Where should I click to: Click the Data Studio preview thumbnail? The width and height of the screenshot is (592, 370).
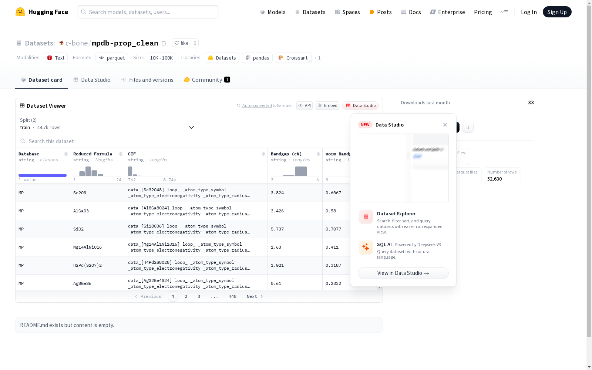403,168
